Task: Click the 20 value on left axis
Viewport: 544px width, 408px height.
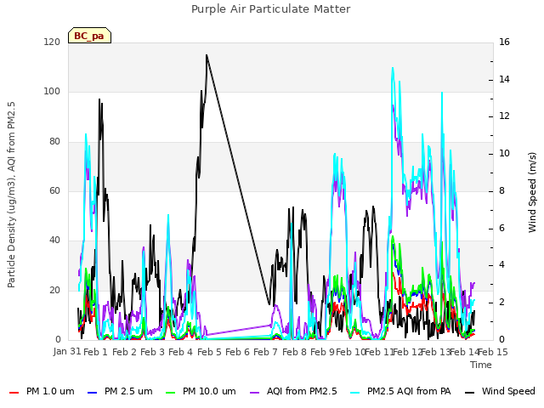Action: (54, 290)
